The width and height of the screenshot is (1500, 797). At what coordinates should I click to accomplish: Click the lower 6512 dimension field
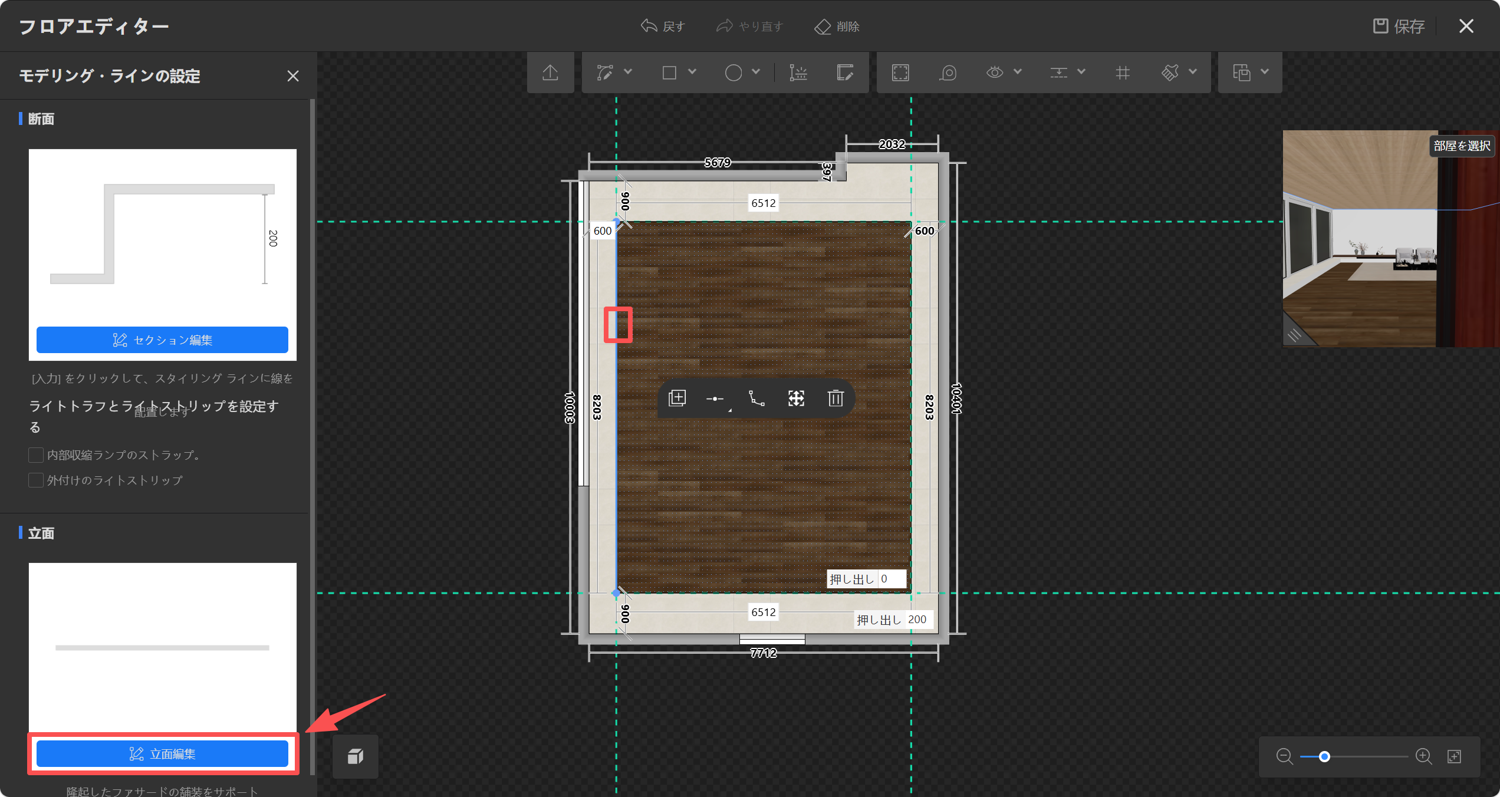pyautogui.click(x=764, y=612)
